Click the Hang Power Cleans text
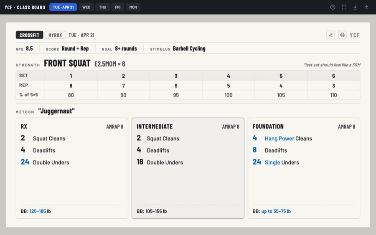Image resolution: width=376 pixels, height=235 pixels. coord(288,138)
